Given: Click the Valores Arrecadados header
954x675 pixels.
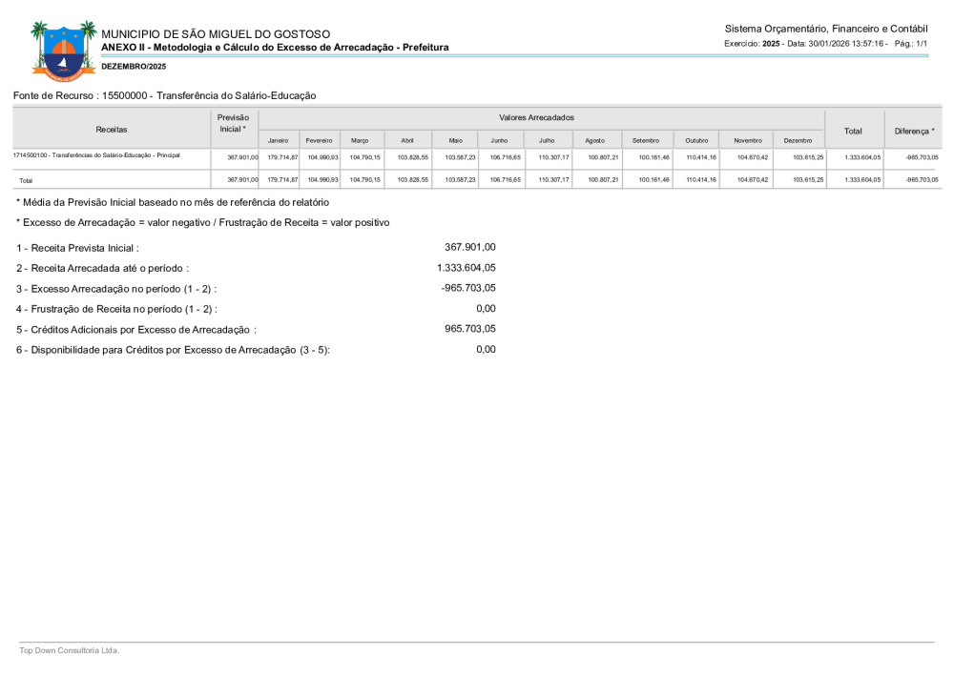Looking at the screenshot, I should 536,117.
